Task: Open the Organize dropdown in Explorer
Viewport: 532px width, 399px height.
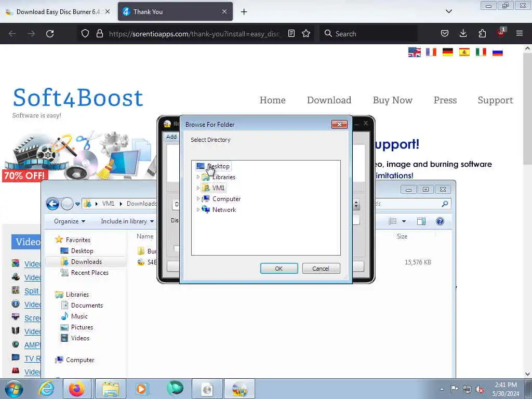Action: coord(70,221)
